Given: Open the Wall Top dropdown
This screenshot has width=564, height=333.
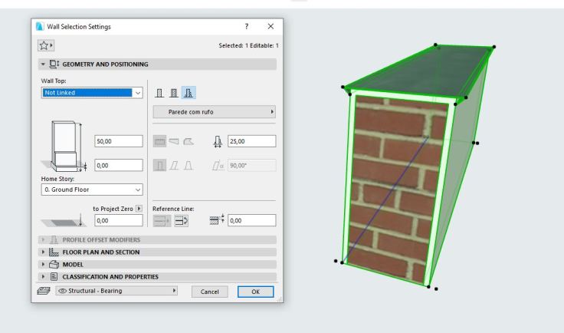Looking at the screenshot, I should [92, 93].
